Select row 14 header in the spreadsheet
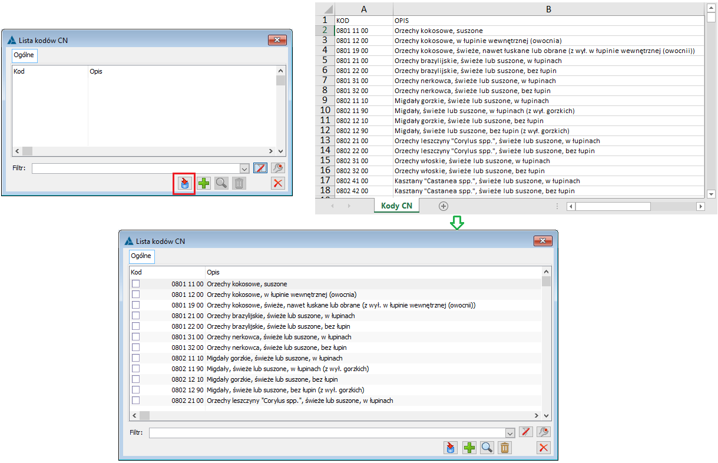718x463 pixels. pyautogui.click(x=325, y=151)
